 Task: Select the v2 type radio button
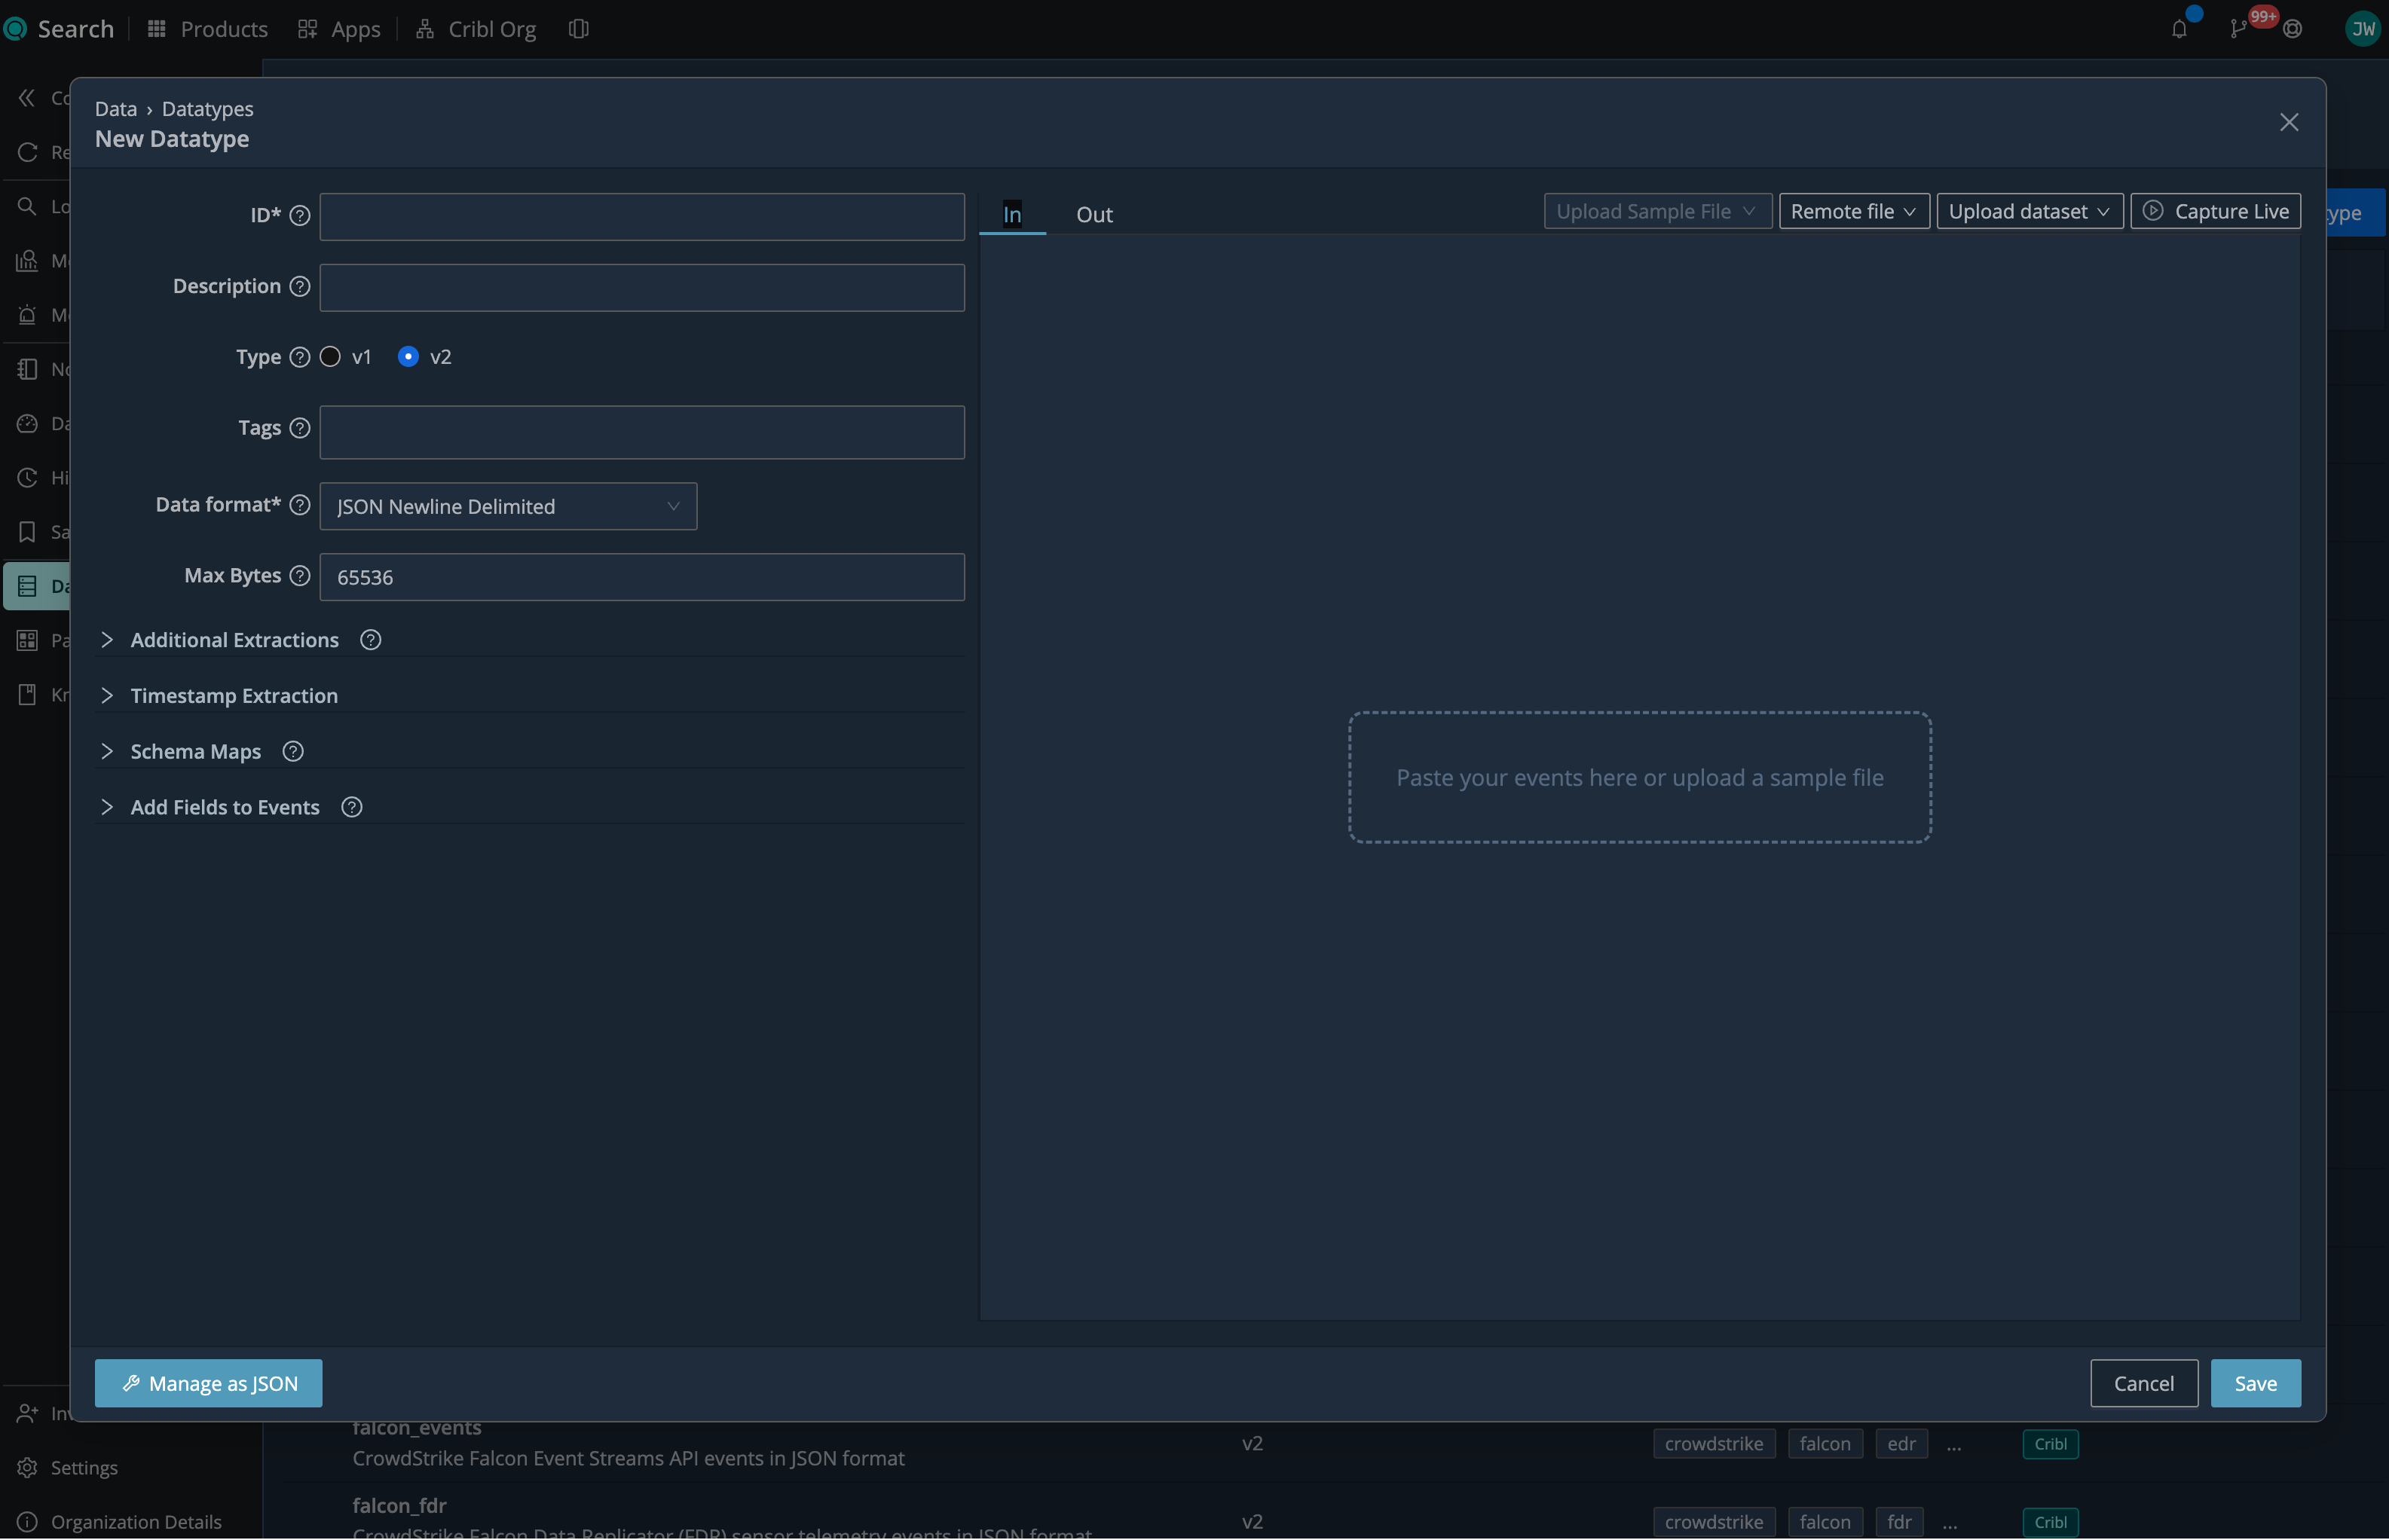(408, 358)
